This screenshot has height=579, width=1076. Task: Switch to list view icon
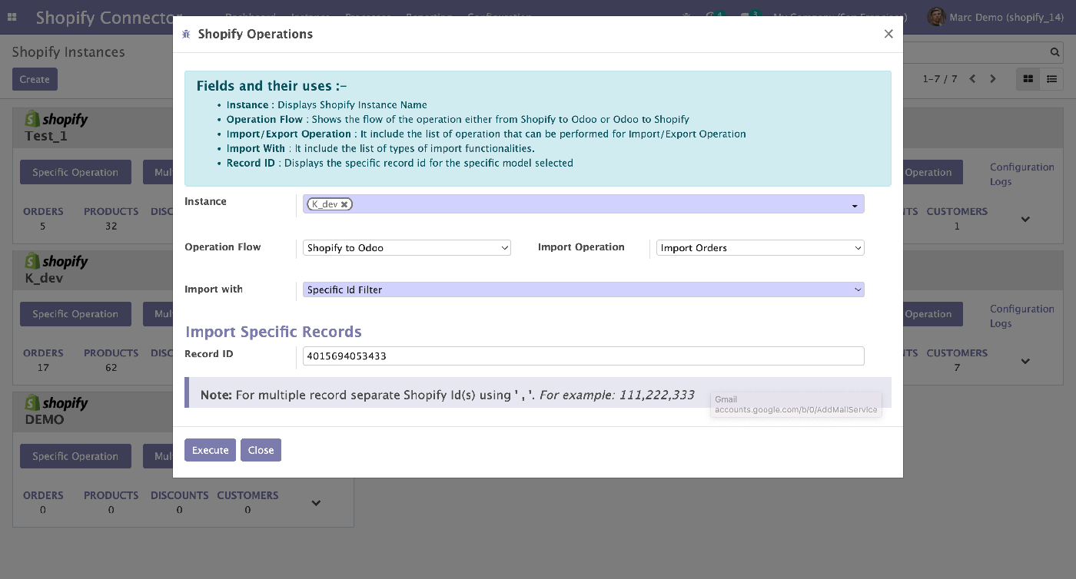click(1052, 79)
